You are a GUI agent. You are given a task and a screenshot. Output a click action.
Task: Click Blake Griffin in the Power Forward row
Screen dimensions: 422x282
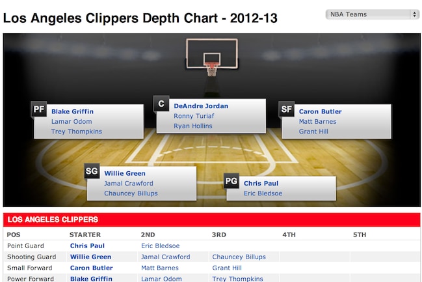coord(91,279)
